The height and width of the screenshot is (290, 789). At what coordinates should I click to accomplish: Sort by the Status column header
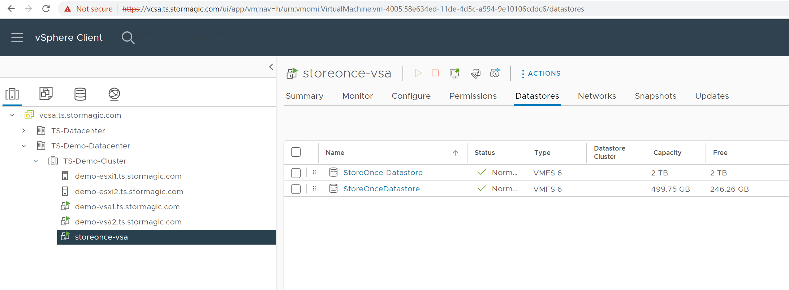click(x=484, y=153)
